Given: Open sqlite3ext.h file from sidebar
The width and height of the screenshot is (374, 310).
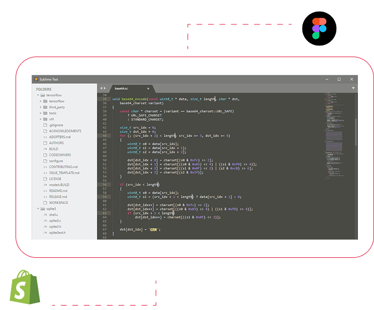Looking at the screenshot, I should tap(57, 232).
